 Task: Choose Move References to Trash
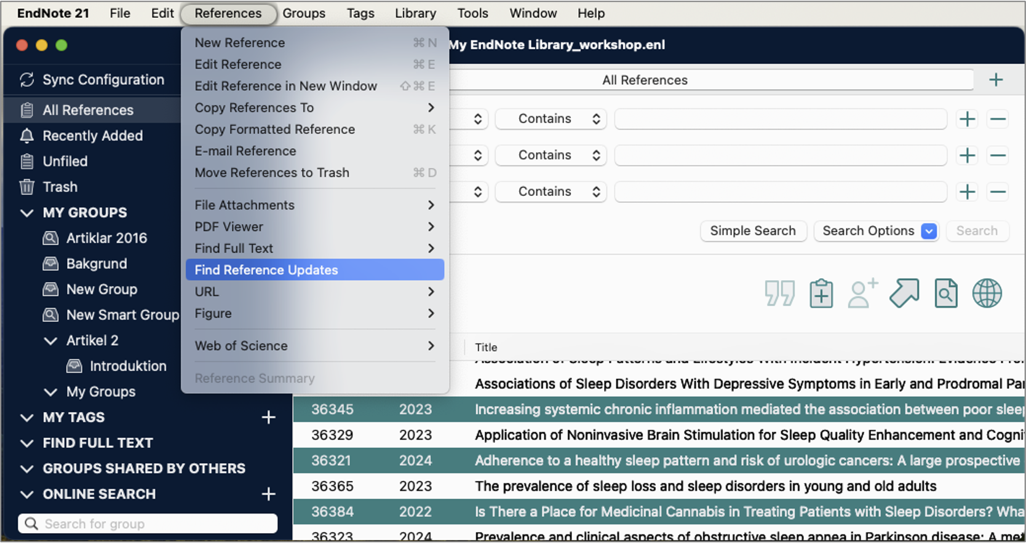point(315,173)
